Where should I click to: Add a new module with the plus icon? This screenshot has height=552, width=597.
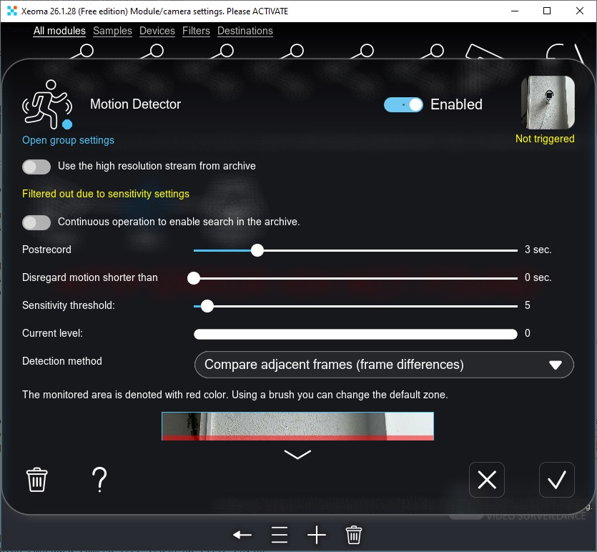(316, 534)
